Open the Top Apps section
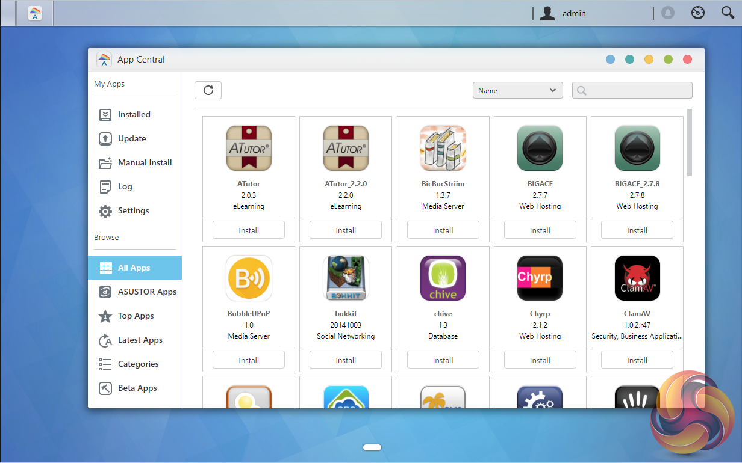The image size is (742, 463). pyautogui.click(x=135, y=316)
